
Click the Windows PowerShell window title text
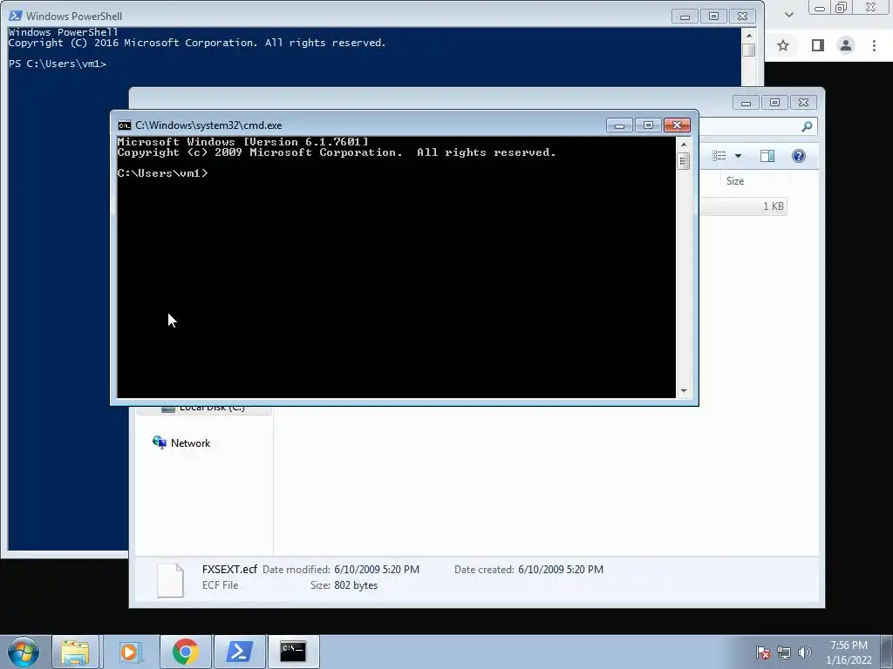(74, 17)
